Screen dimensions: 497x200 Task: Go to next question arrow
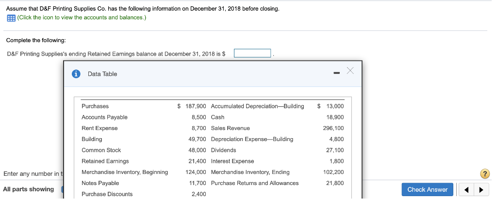[481, 190]
